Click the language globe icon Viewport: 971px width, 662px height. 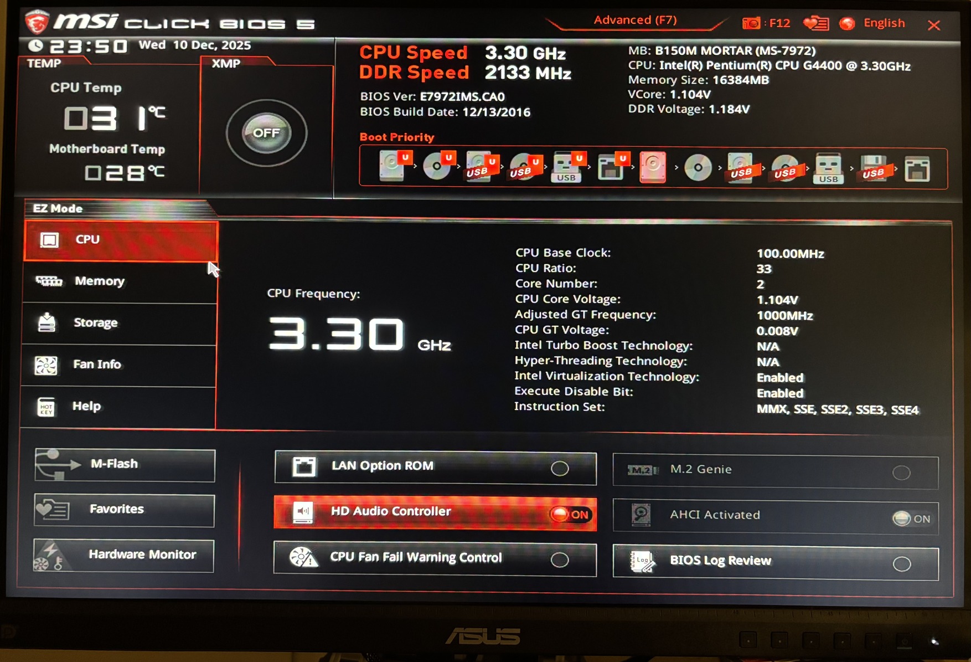click(846, 23)
